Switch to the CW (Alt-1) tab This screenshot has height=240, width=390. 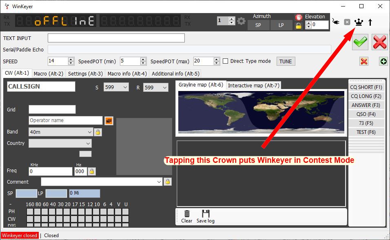(x=17, y=73)
